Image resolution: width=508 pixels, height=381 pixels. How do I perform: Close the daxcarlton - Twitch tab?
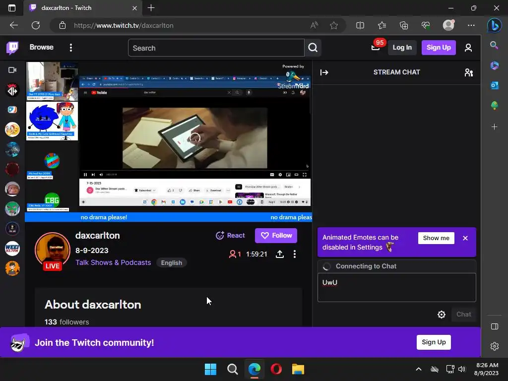click(134, 8)
